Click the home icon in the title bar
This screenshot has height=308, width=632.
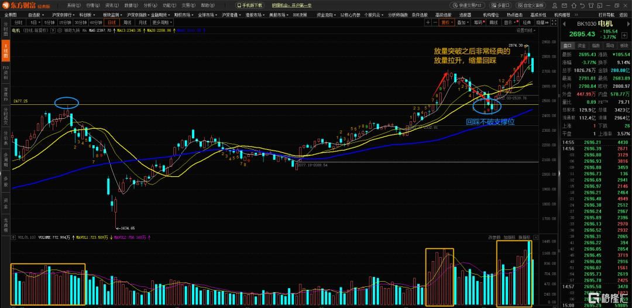[573, 5]
